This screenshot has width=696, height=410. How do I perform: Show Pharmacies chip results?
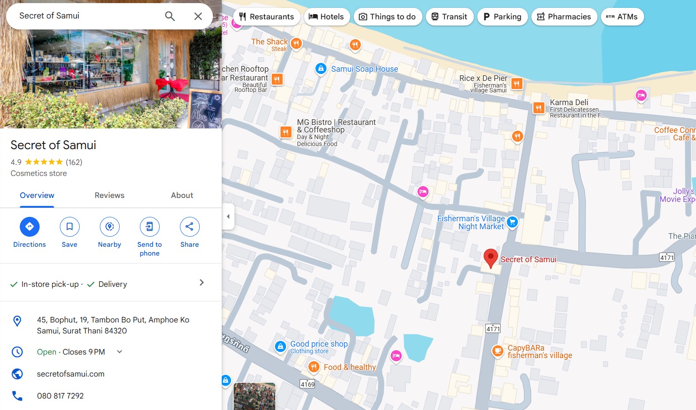564,17
